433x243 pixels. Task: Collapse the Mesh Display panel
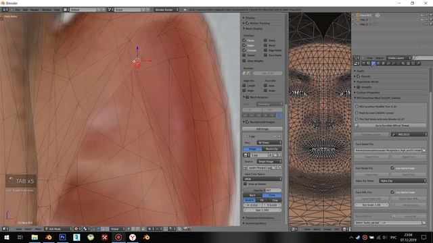coord(252,28)
